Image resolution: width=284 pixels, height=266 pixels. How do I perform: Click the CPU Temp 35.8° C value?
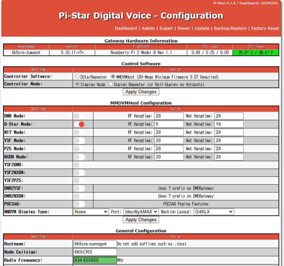pos(256,53)
